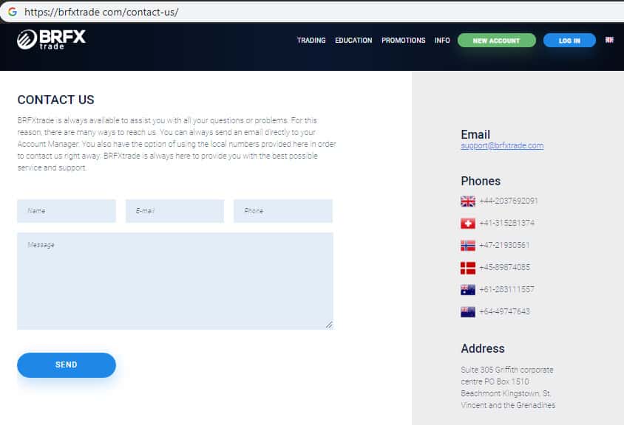Click the Google icon in address bar
This screenshot has height=425, width=624.
click(x=13, y=12)
